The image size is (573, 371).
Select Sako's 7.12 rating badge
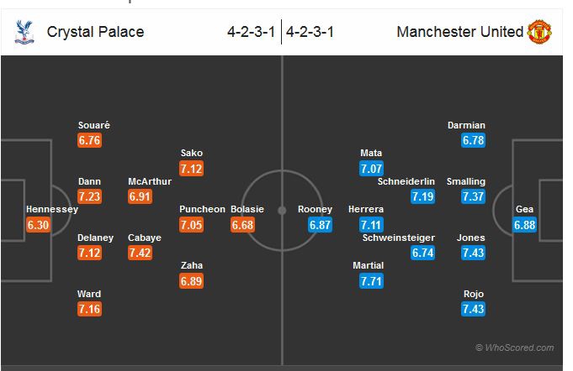click(192, 169)
